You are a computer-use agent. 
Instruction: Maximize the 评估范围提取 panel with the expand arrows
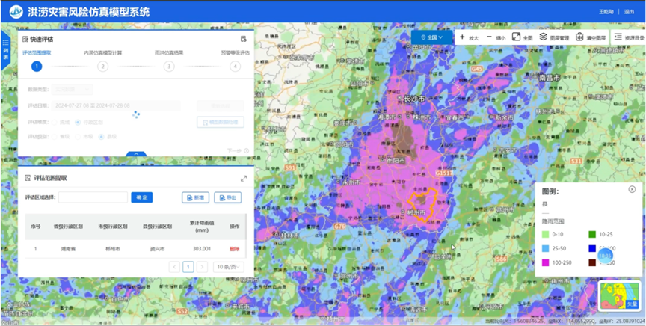pos(244,178)
